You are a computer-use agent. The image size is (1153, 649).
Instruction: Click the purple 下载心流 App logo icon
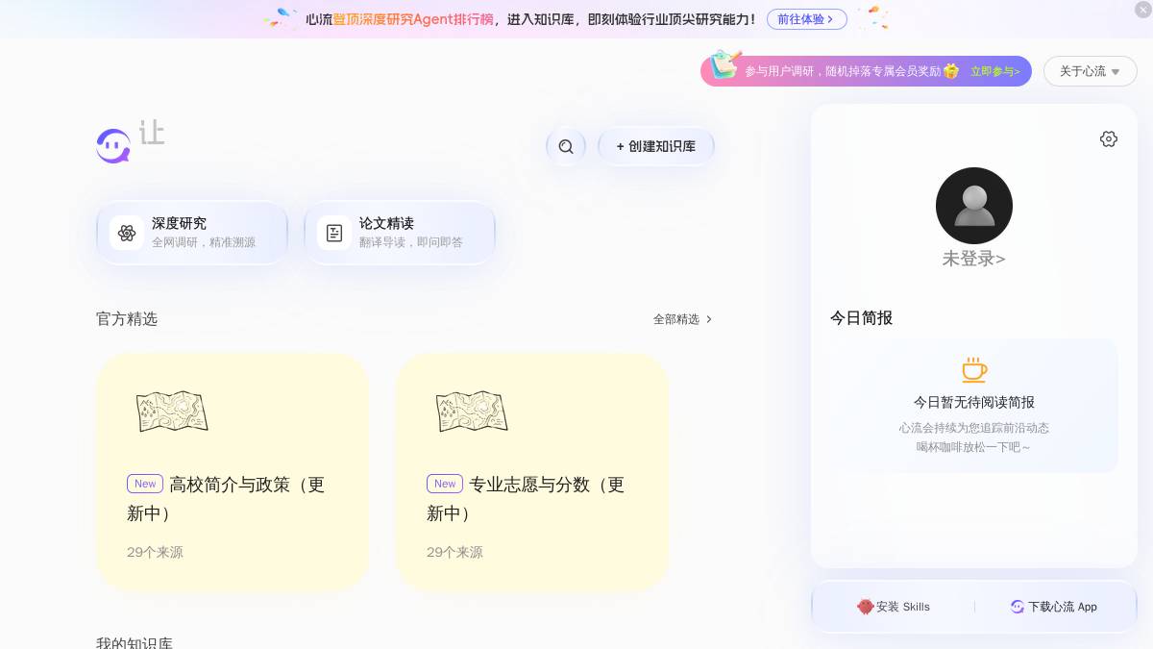pos(1018,607)
